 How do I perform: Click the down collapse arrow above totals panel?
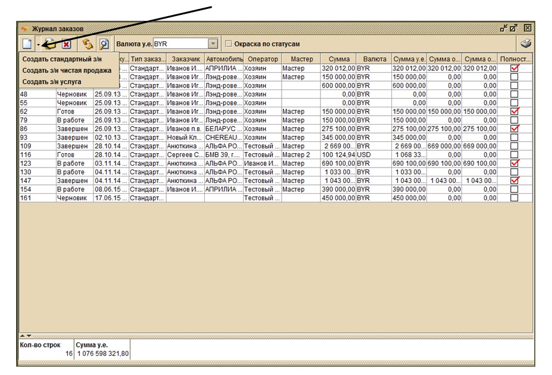29,336
